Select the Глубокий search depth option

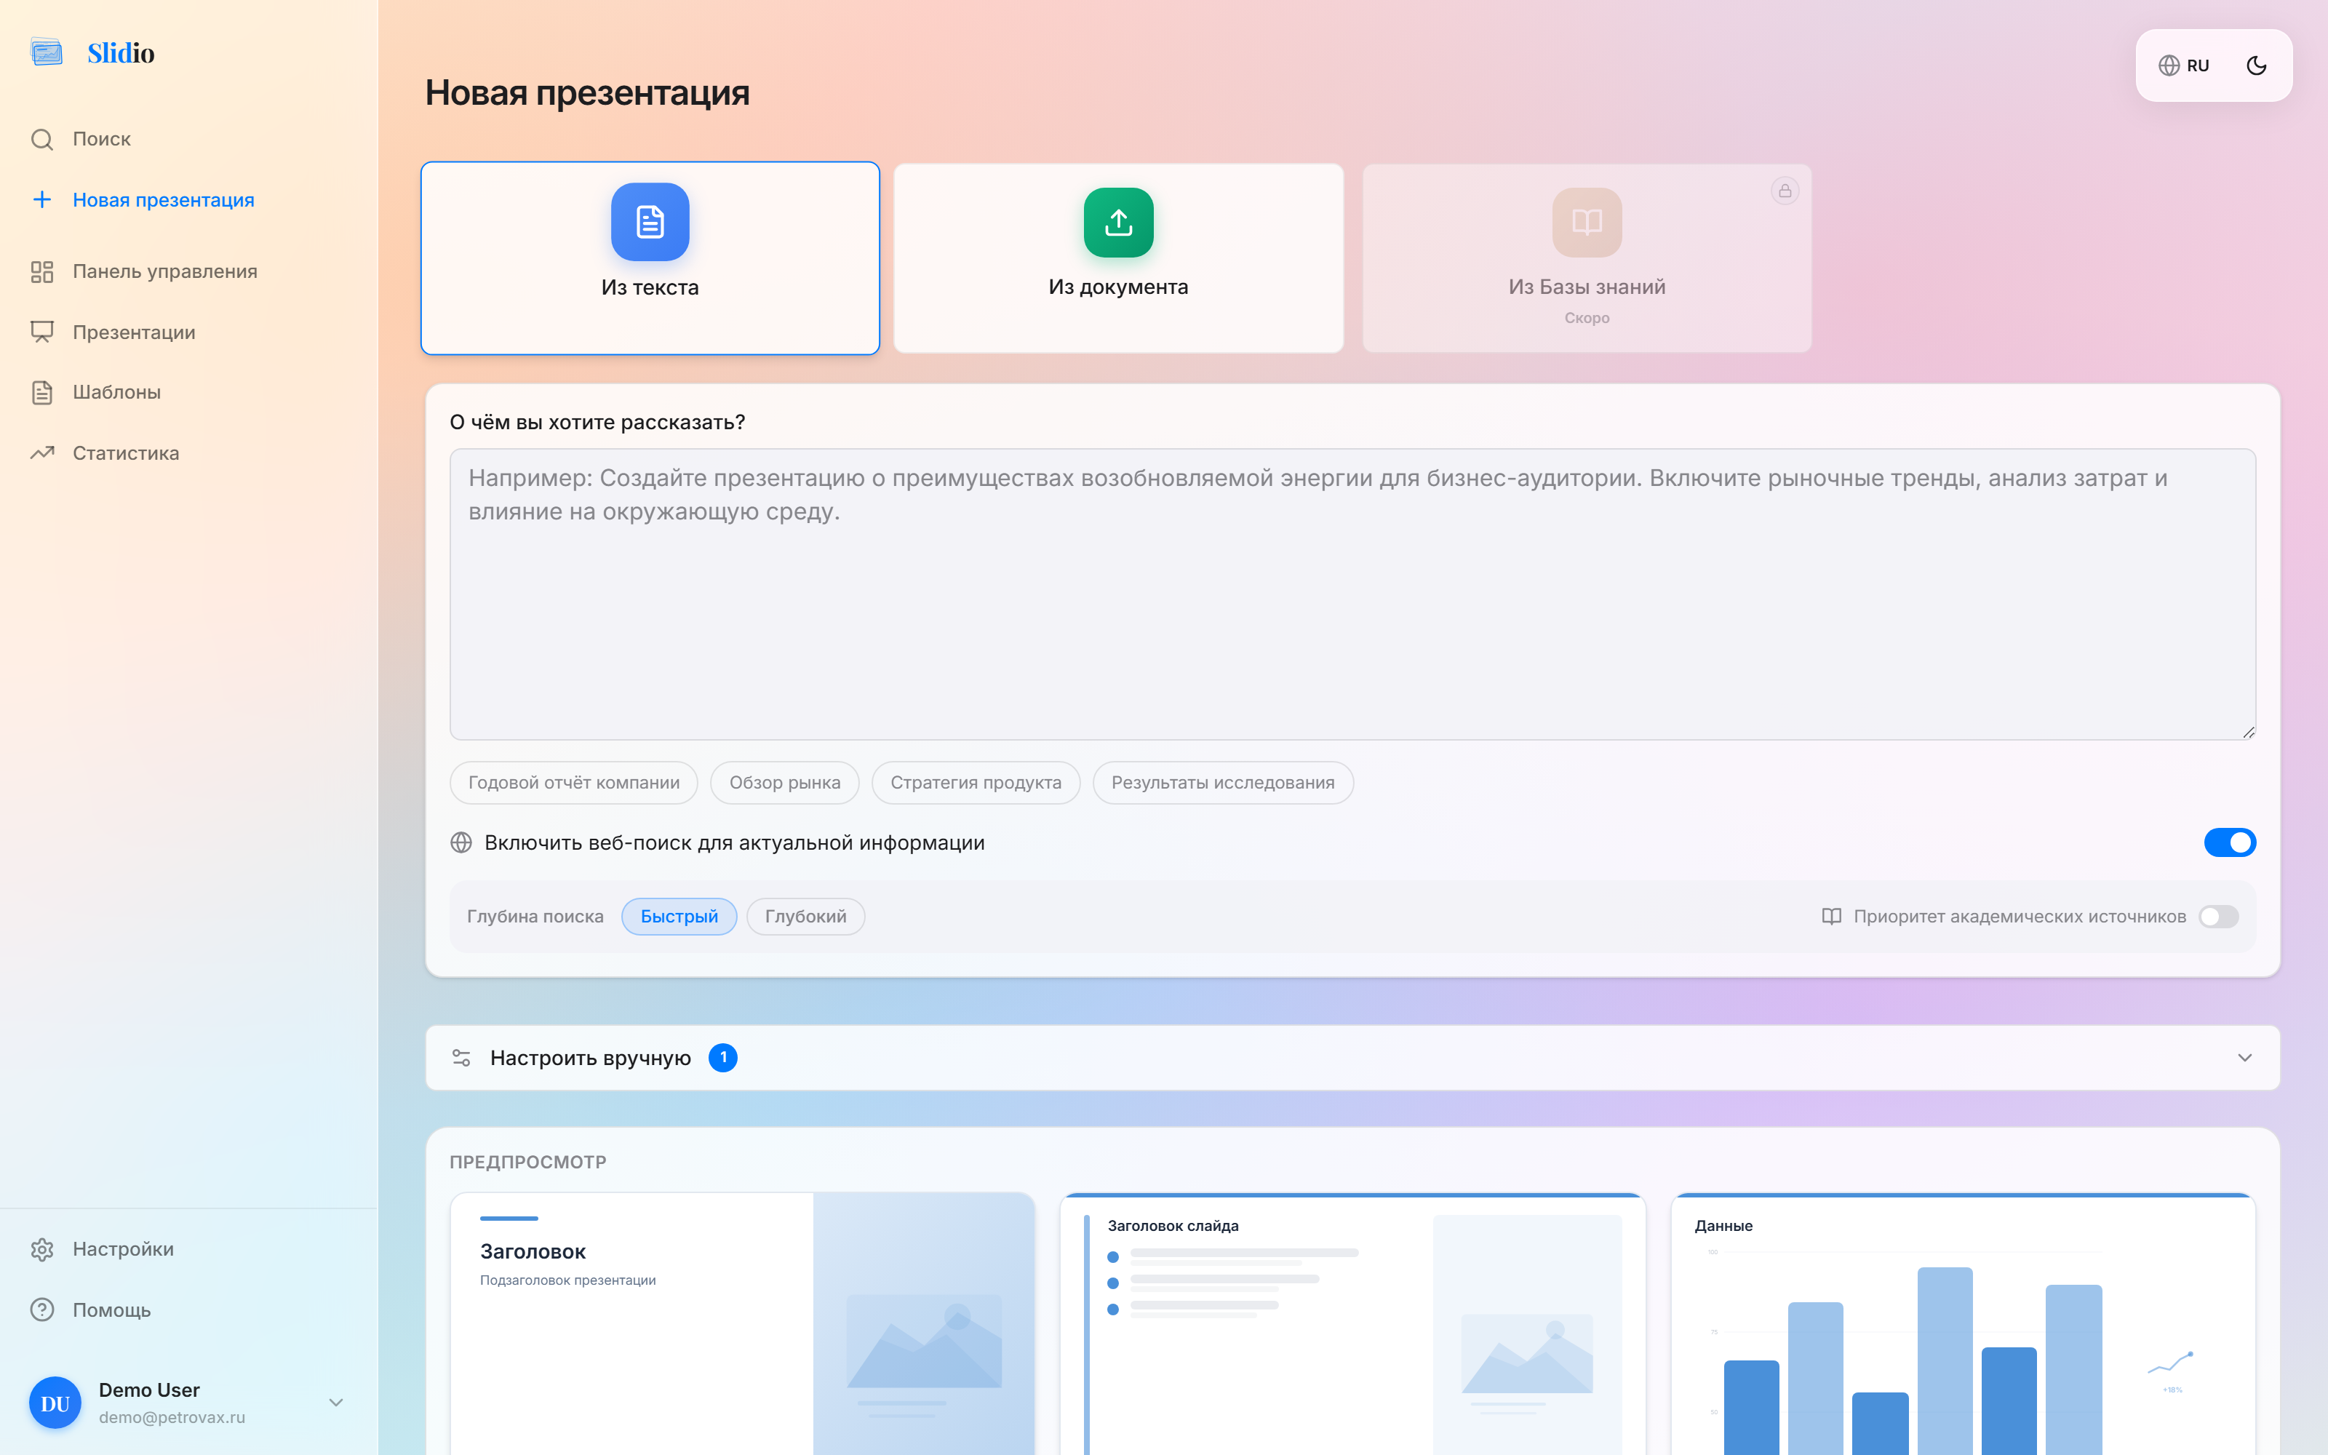coord(806,916)
